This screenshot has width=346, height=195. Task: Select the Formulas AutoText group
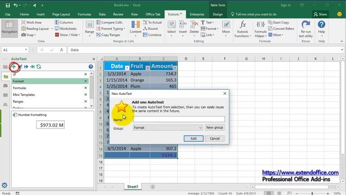50,88
